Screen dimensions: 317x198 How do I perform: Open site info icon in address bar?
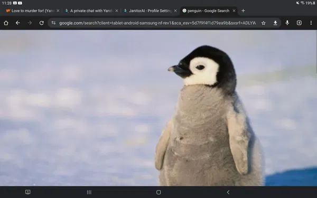click(53, 23)
